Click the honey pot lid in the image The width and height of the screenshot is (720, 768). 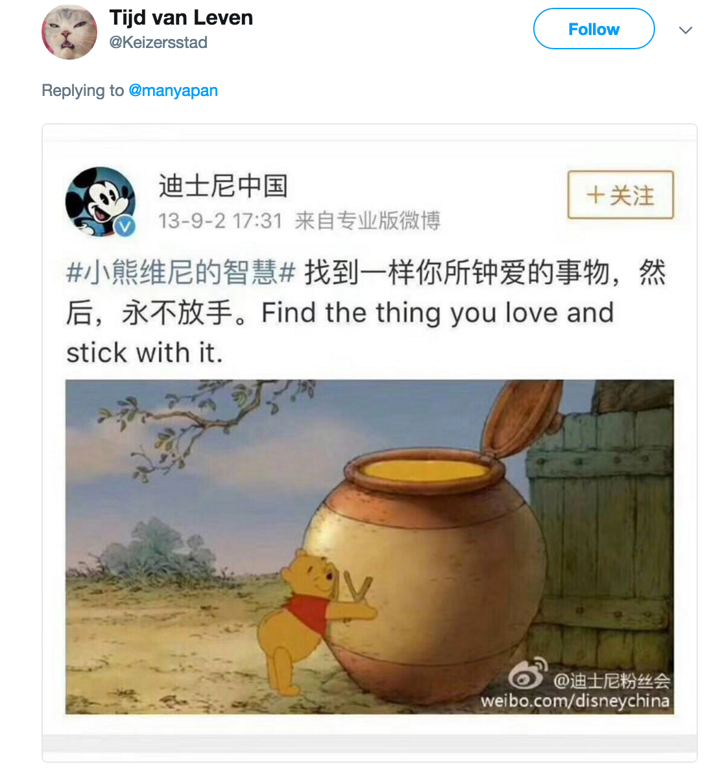[522, 419]
